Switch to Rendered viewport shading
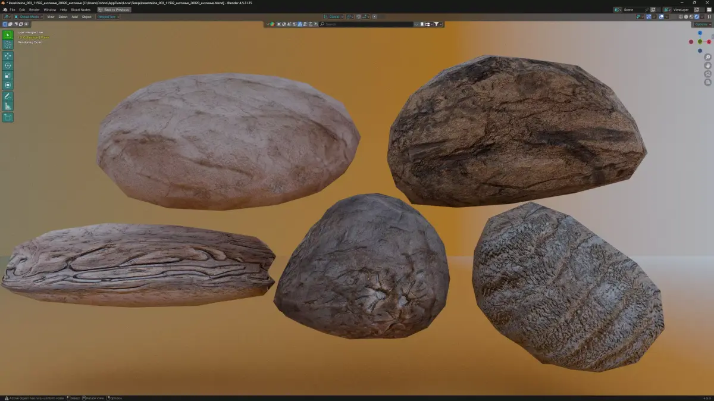Viewport: 714px width, 401px height. click(x=697, y=17)
